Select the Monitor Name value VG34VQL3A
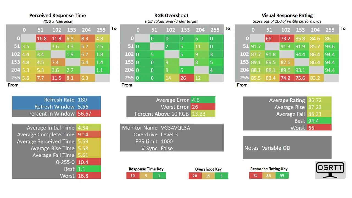The image size is (352, 198). click(x=175, y=128)
